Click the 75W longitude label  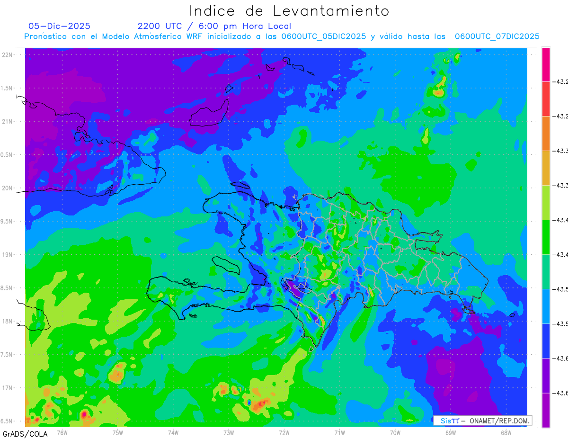pos(118,433)
